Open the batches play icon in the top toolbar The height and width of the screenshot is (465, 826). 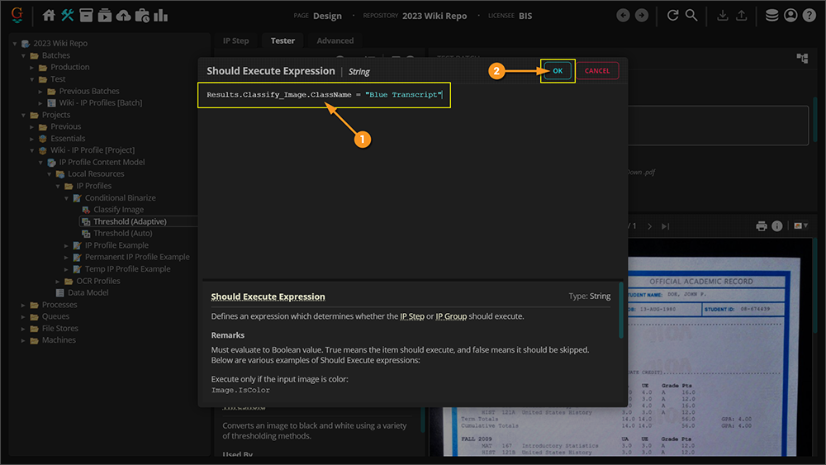pos(105,15)
